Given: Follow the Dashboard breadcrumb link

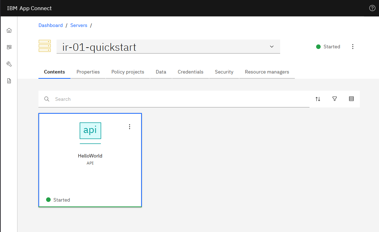Looking at the screenshot, I should click(51, 26).
